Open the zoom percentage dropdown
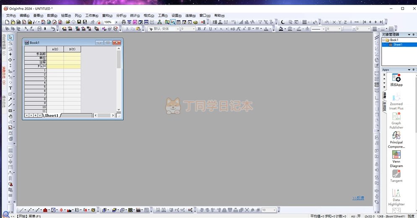This screenshot has width=417, height=218. tap(116, 22)
